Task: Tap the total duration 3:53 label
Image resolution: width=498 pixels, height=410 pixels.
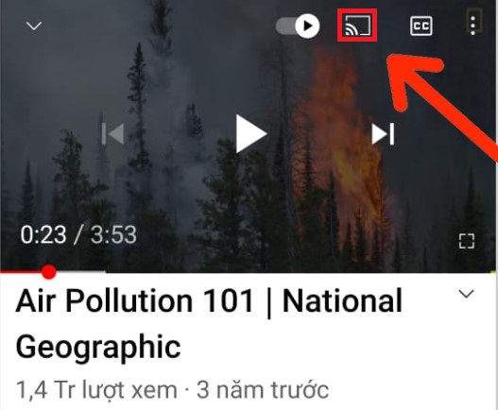Action: tap(113, 234)
